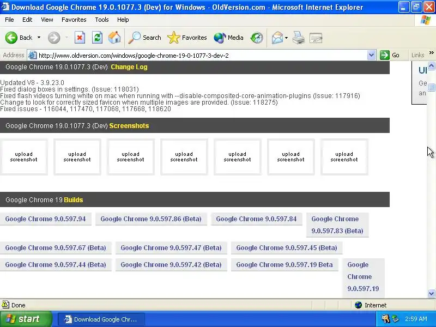Open Google Chrome 9.0.597.19 Beta build
The height and width of the screenshot is (327, 436).
[284, 265]
